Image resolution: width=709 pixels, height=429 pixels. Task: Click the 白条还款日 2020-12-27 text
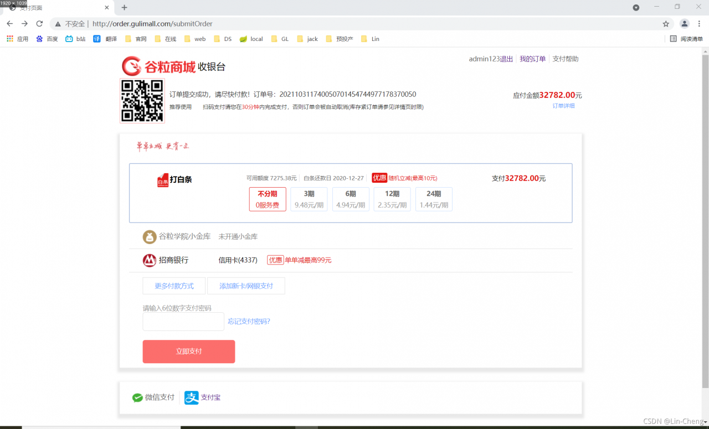[334, 178]
